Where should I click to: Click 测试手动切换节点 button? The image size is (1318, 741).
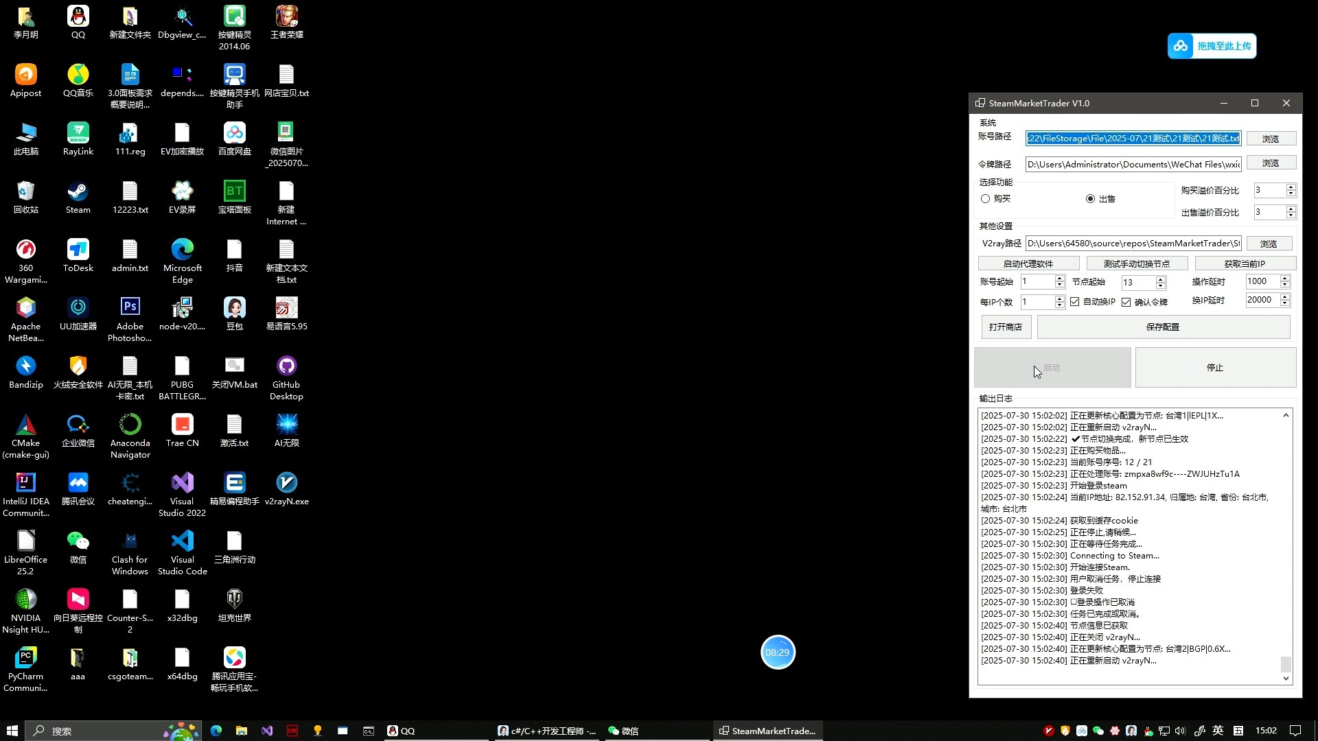click(1136, 263)
